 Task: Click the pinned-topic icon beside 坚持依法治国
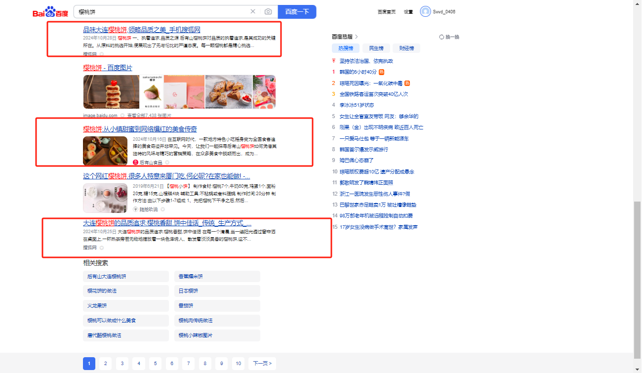pyautogui.click(x=334, y=61)
